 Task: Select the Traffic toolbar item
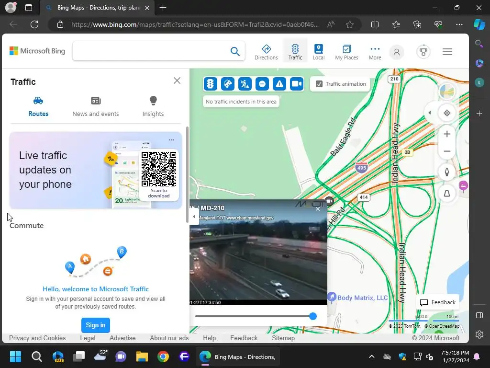[x=295, y=52]
